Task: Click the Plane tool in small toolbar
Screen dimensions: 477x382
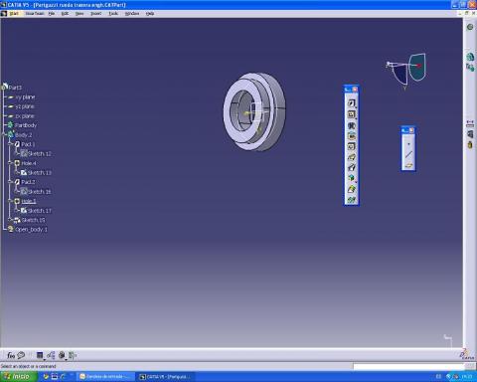Action: [408, 165]
